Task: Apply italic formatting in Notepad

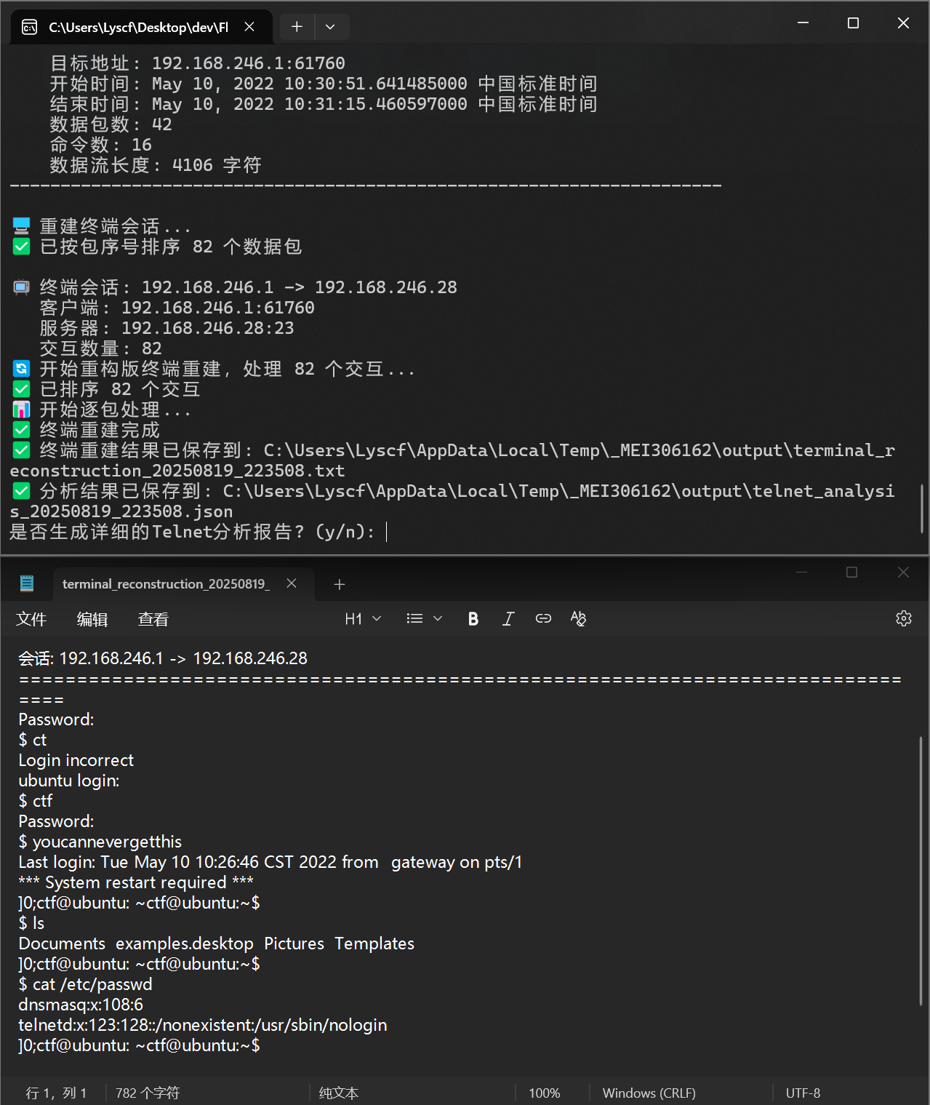Action: pyautogui.click(x=508, y=619)
